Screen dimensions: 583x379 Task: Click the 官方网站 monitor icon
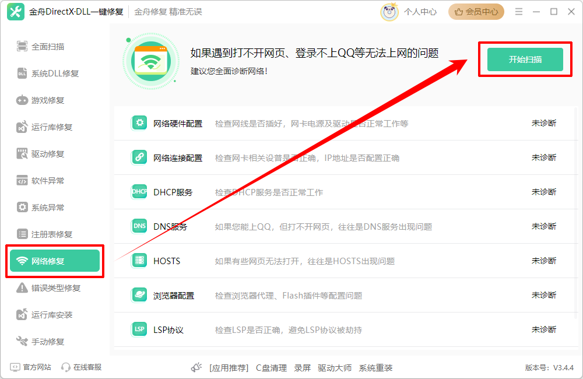(x=15, y=367)
